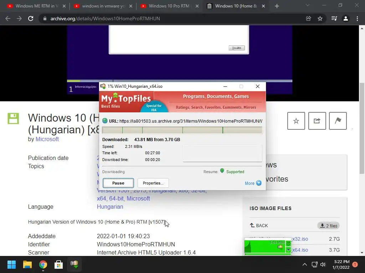Expand More options in download window
This screenshot has width=365, height=273.
253,183
